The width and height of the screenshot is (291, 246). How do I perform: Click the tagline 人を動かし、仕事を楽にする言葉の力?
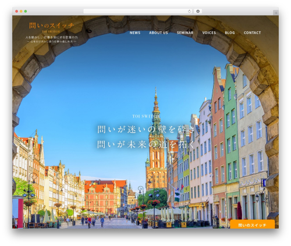click(52, 37)
